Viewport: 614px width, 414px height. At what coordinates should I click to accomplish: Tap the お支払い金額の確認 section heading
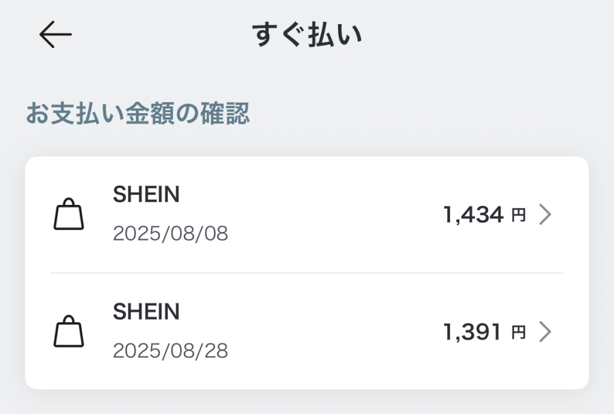click(x=138, y=114)
